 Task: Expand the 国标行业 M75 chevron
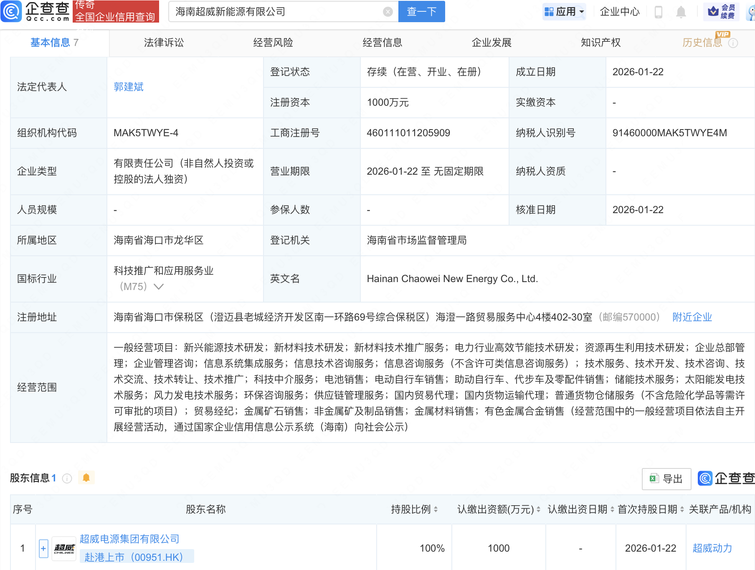tap(159, 287)
